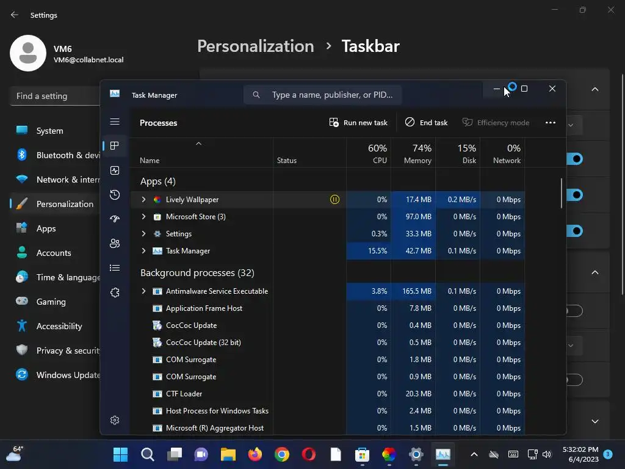Show hidden system tray icons chevron
This screenshot has width=625, height=469.
tap(474, 454)
